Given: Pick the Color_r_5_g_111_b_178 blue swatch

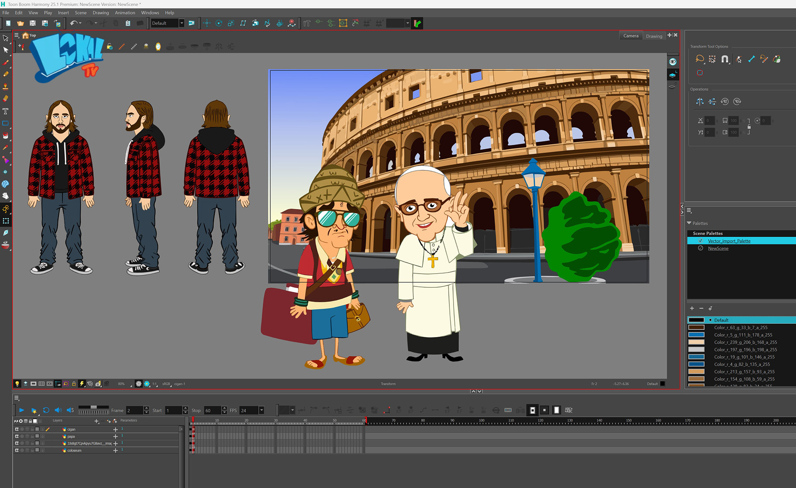Looking at the screenshot, I should [696, 335].
